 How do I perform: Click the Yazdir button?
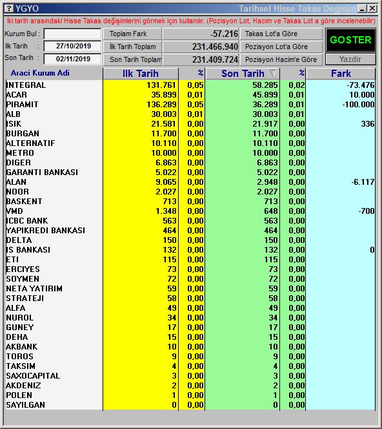click(x=350, y=59)
